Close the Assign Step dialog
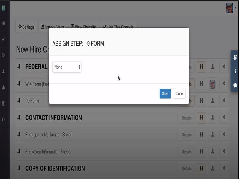 tap(179, 94)
